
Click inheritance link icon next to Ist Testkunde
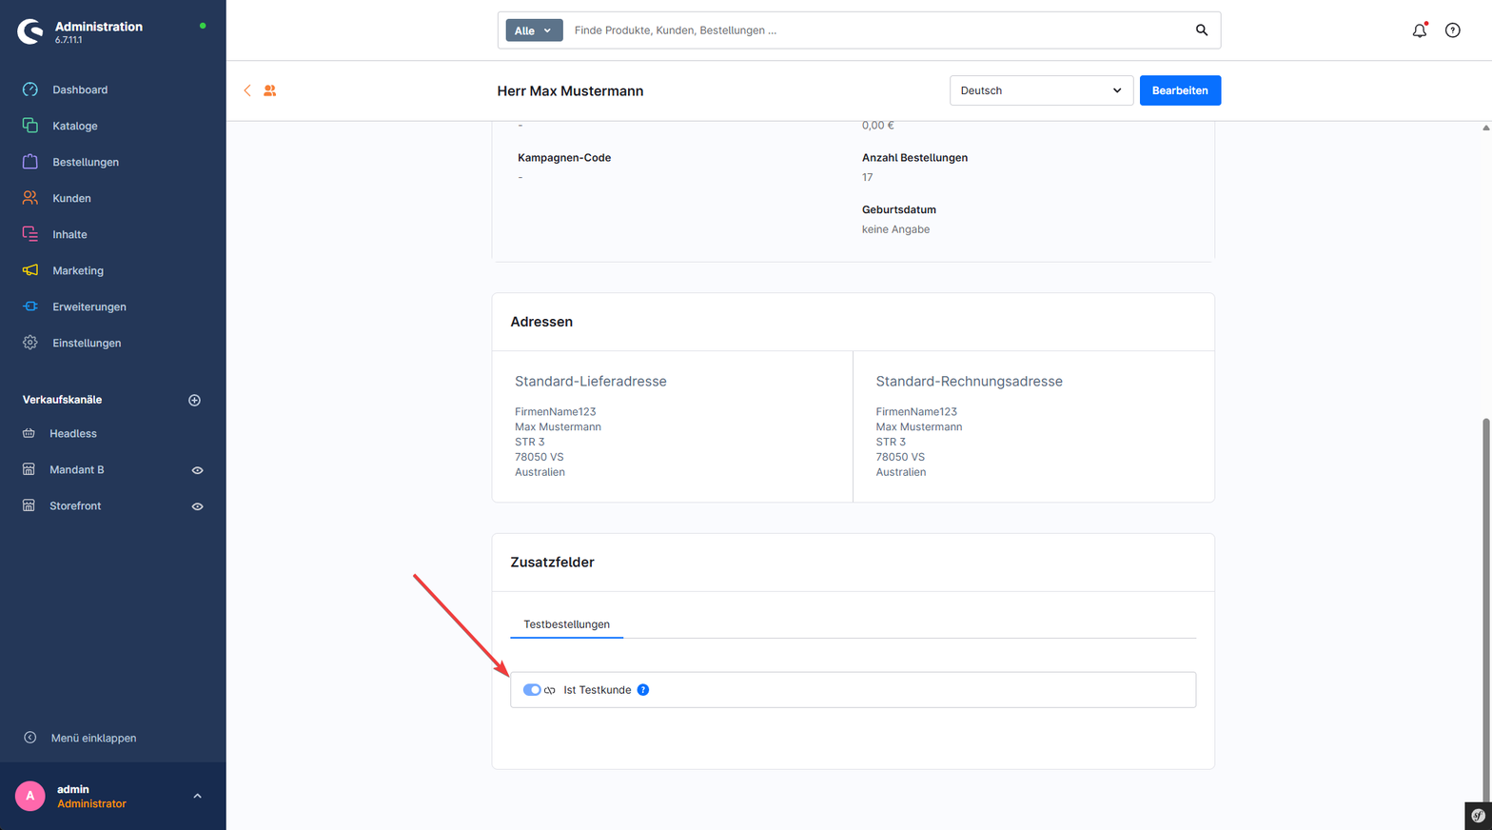point(550,690)
